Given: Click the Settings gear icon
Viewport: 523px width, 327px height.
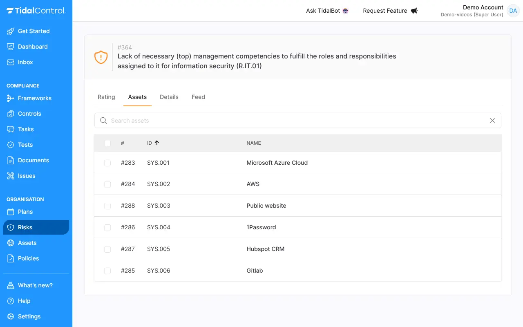Looking at the screenshot, I should pos(11,316).
